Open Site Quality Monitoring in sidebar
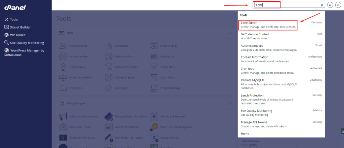 point(26,43)
